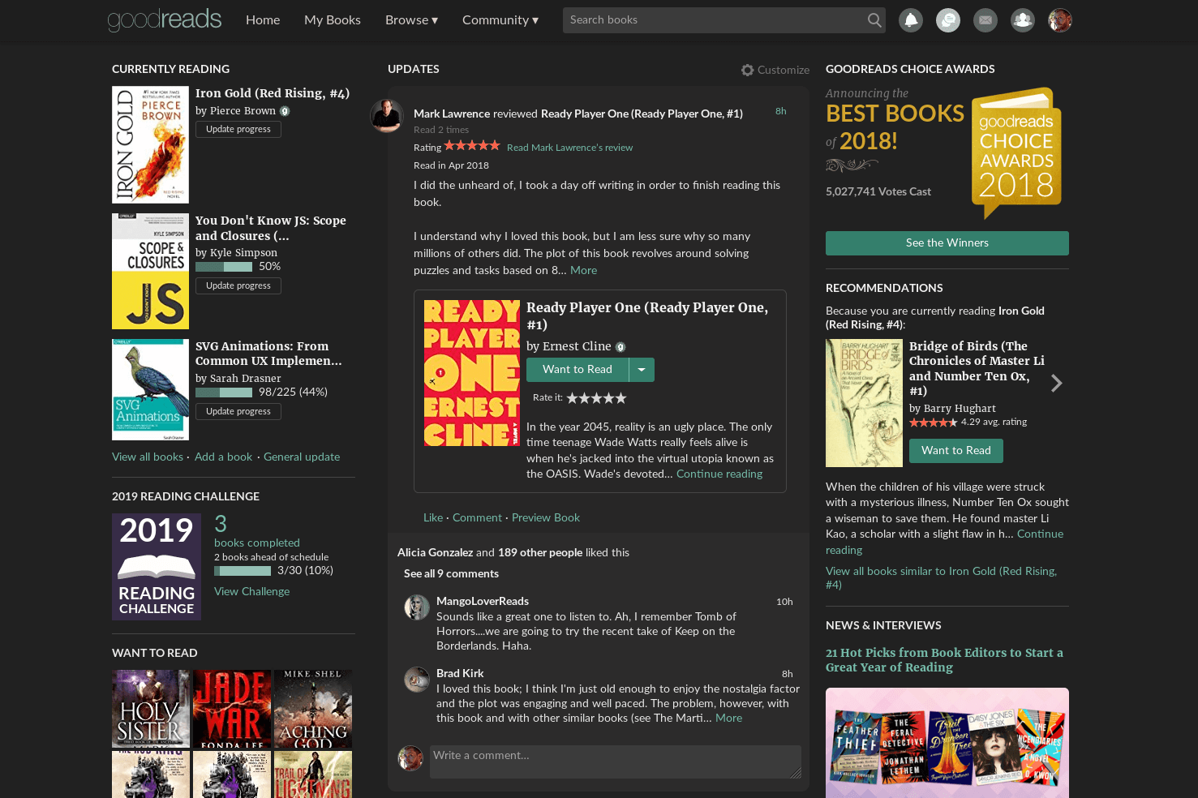
Task: Open the shelf dropdown arrow beside Want to Read
Action: 642,370
